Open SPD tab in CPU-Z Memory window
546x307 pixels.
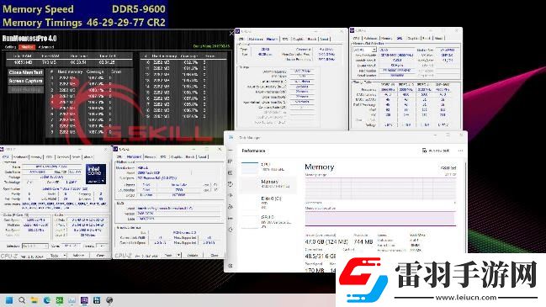tap(285, 39)
